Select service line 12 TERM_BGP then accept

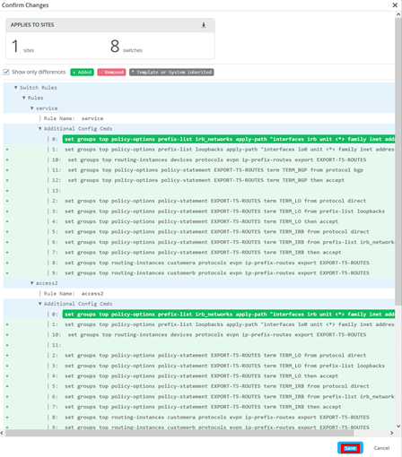pos(206,180)
